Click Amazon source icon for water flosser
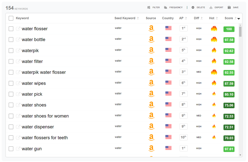This screenshot has width=248, height=162. point(151,28)
